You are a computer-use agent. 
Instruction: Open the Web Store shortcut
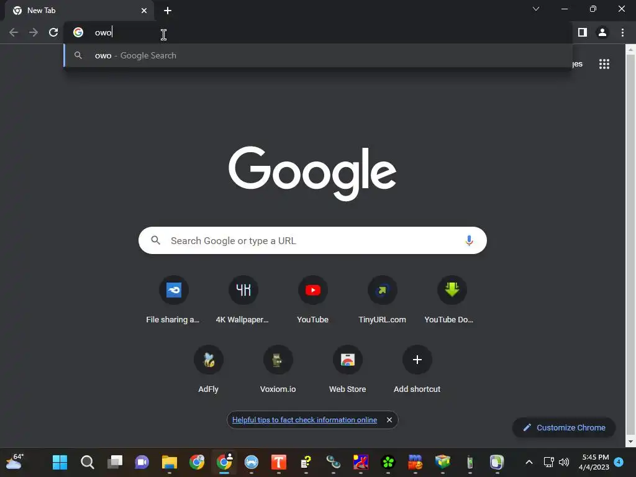click(x=348, y=370)
